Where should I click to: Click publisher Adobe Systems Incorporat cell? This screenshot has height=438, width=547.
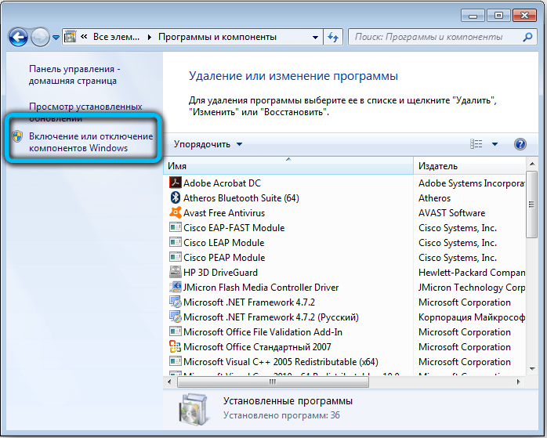click(x=471, y=183)
